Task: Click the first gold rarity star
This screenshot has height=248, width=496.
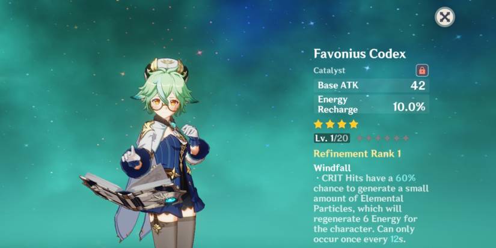Action: click(318, 124)
